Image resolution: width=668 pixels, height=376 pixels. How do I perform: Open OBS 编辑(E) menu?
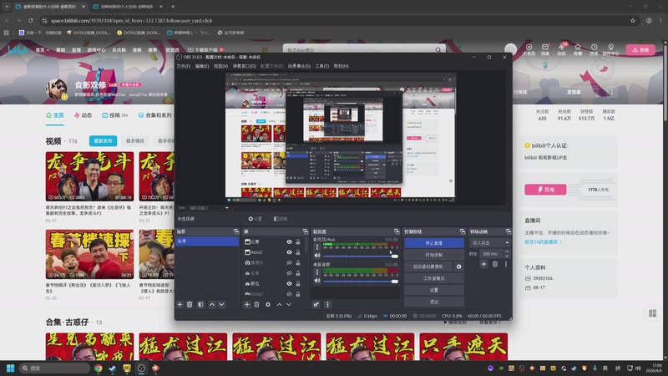pyautogui.click(x=202, y=66)
